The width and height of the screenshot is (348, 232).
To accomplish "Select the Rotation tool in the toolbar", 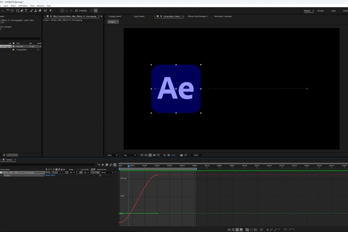I will [8, 11].
